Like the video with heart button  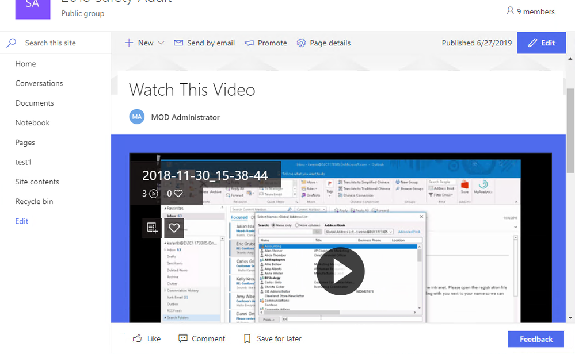tap(174, 228)
